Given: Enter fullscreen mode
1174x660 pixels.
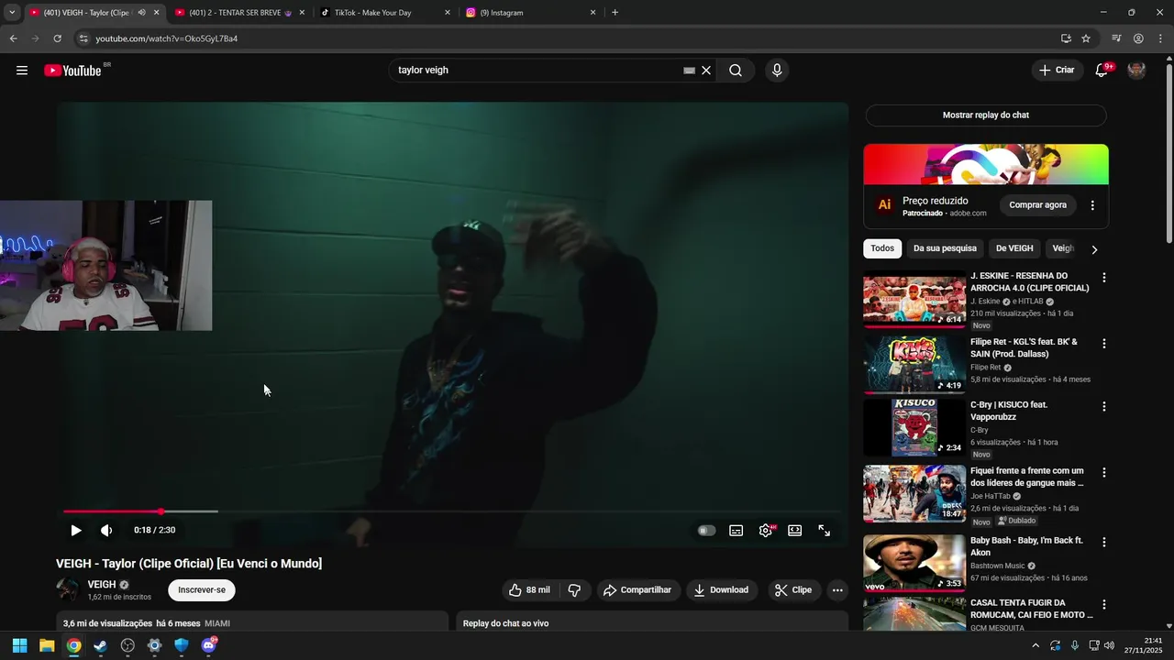Looking at the screenshot, I should pos(824,530).
